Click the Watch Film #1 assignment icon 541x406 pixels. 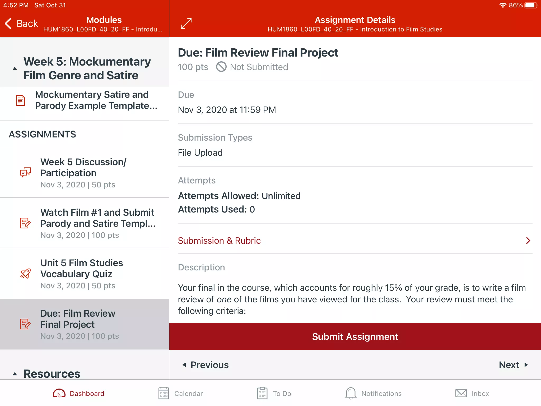(x=25, y=223)
